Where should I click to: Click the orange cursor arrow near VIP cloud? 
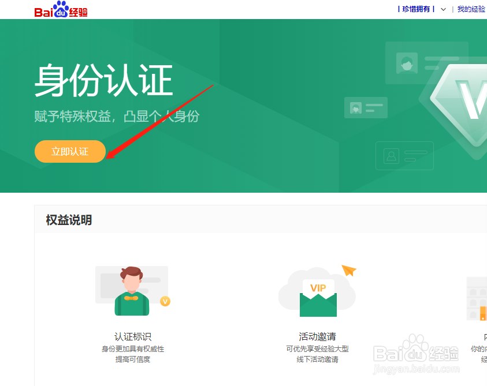coord(348,269)
